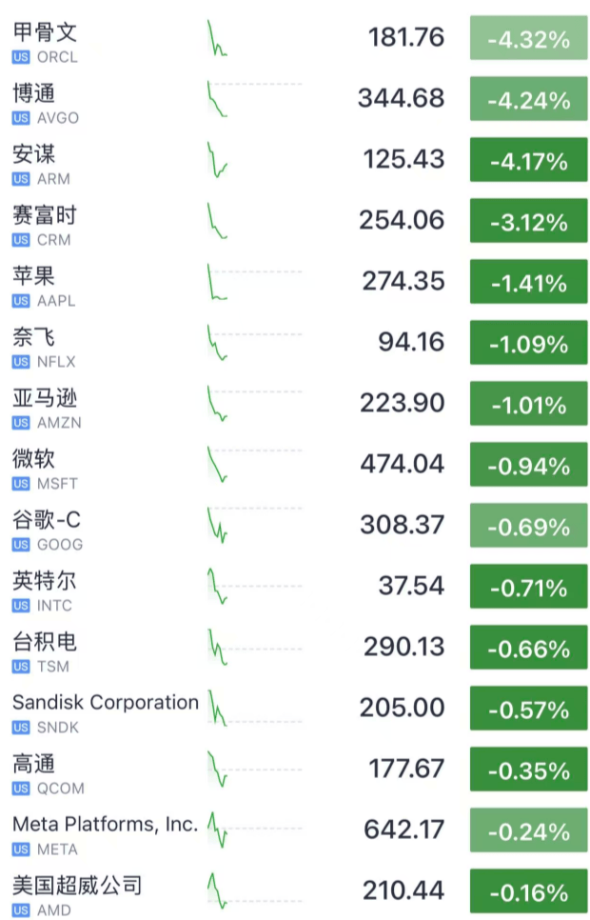Click the AMZN sparkline thumbnail

[x=217, y=405]
